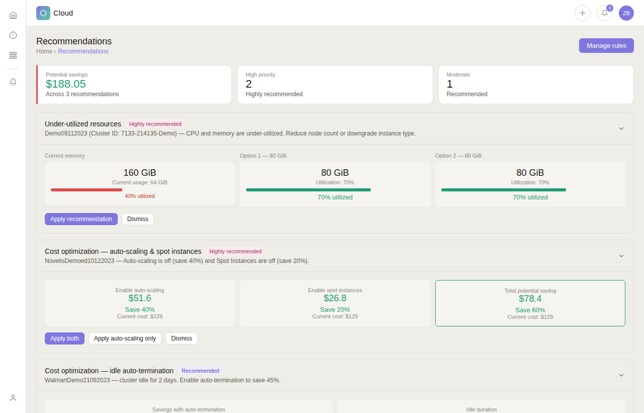Select the High priority summary card
644x413 pixels.
tap(335, 85)
